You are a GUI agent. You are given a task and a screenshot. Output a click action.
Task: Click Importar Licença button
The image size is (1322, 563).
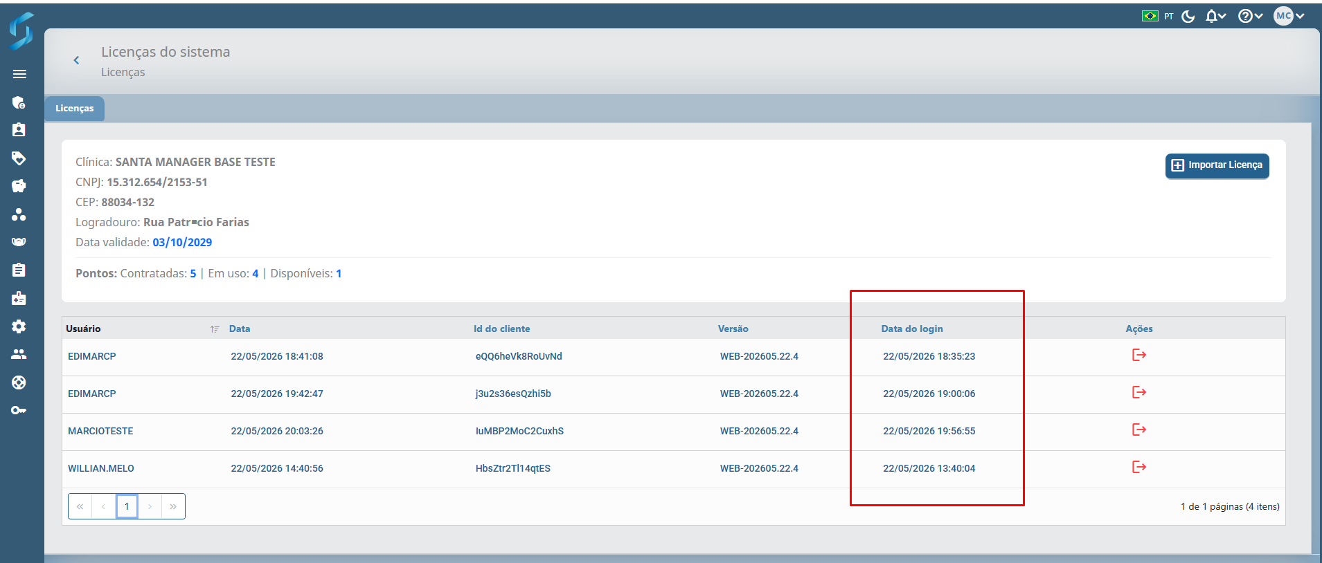[x=1217, y=165]
